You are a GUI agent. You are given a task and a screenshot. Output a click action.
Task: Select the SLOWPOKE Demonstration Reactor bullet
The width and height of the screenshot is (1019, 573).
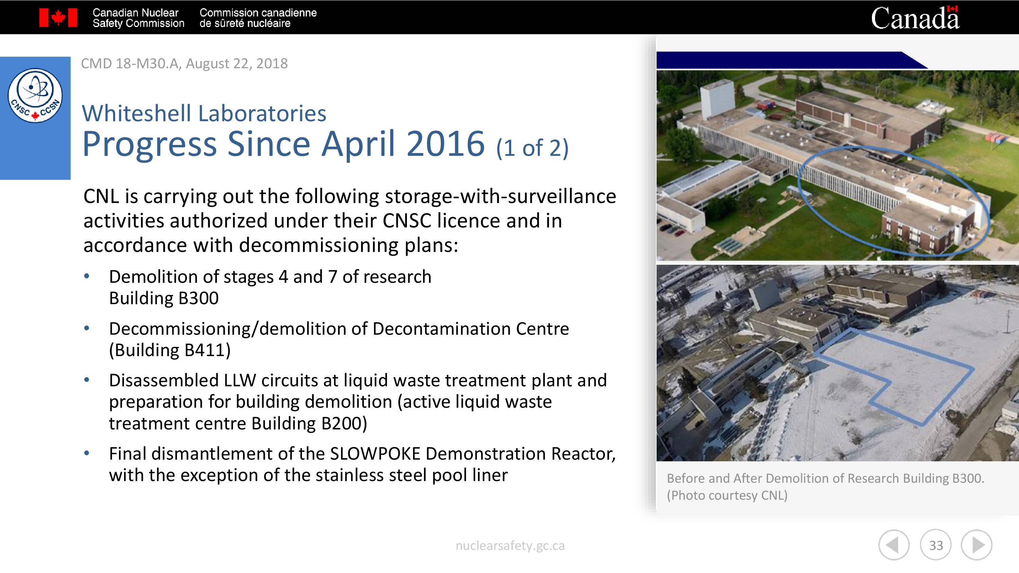362,464
